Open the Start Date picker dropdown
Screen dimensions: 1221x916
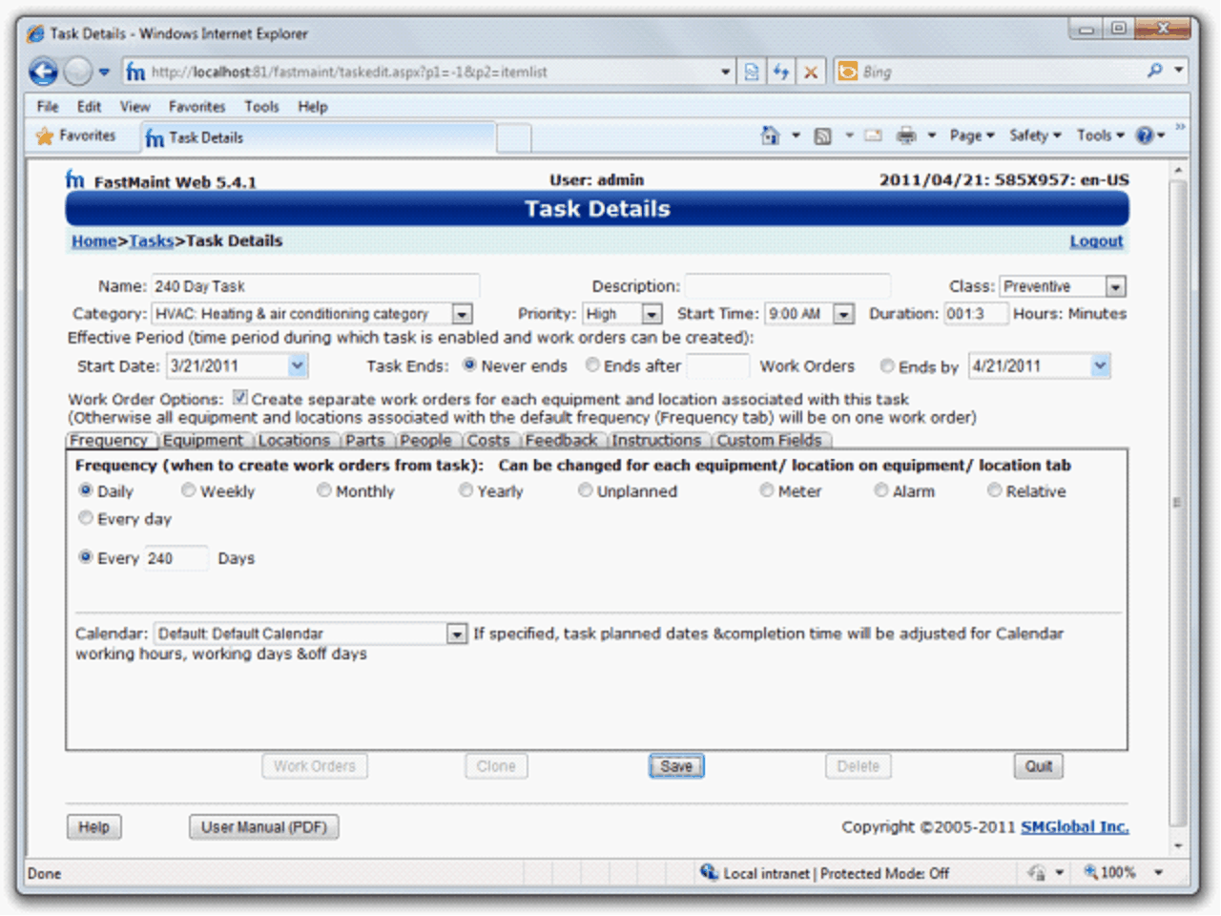click(x=298, y=365)
